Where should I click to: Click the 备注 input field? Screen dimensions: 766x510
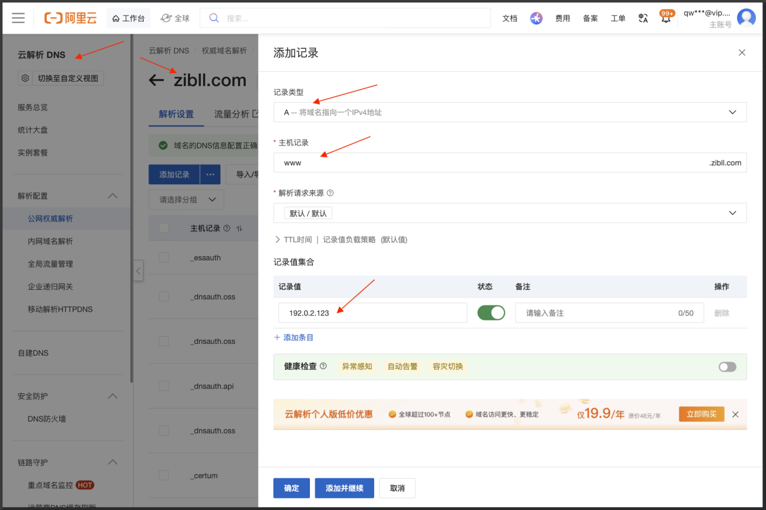tap(609, 313)
